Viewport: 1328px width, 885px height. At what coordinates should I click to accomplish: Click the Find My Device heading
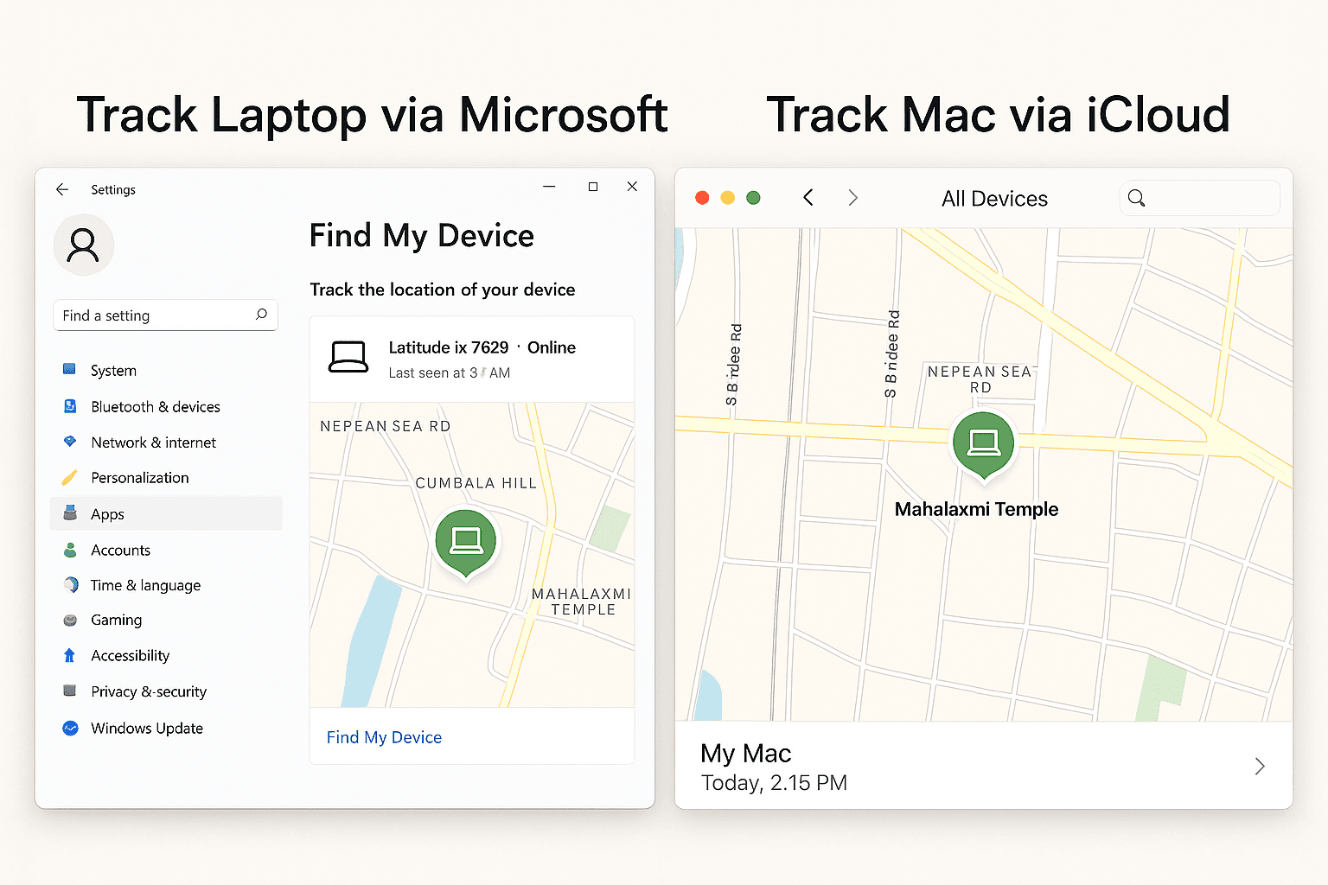pyautogui.click(x=422, y=235)
